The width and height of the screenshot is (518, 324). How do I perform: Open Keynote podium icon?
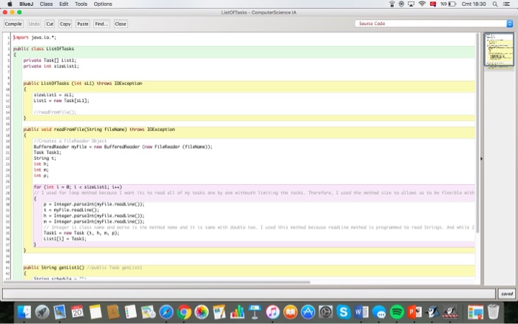255,311
